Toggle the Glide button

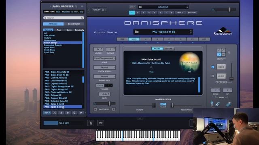(221, 76)
